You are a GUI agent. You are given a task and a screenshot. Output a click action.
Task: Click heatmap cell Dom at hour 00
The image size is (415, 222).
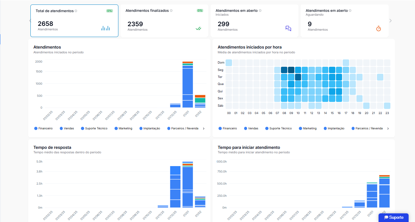[229, 63]
